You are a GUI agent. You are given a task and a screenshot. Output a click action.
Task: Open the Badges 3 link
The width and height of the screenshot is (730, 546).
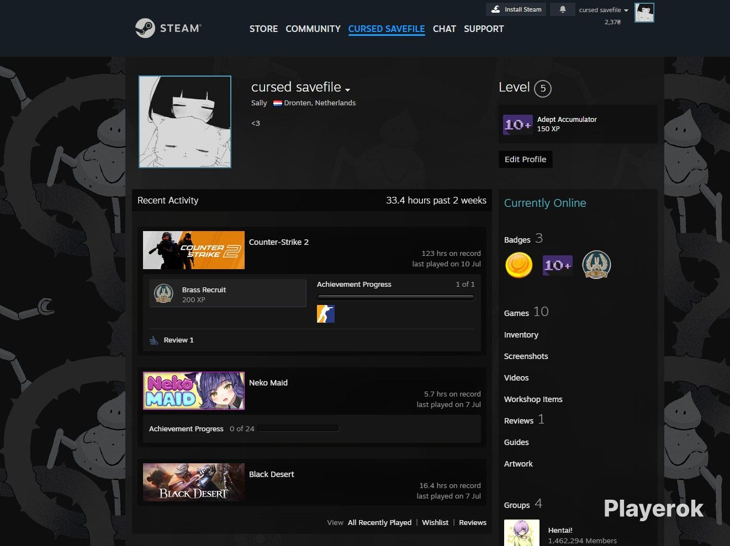pos(523,239)
